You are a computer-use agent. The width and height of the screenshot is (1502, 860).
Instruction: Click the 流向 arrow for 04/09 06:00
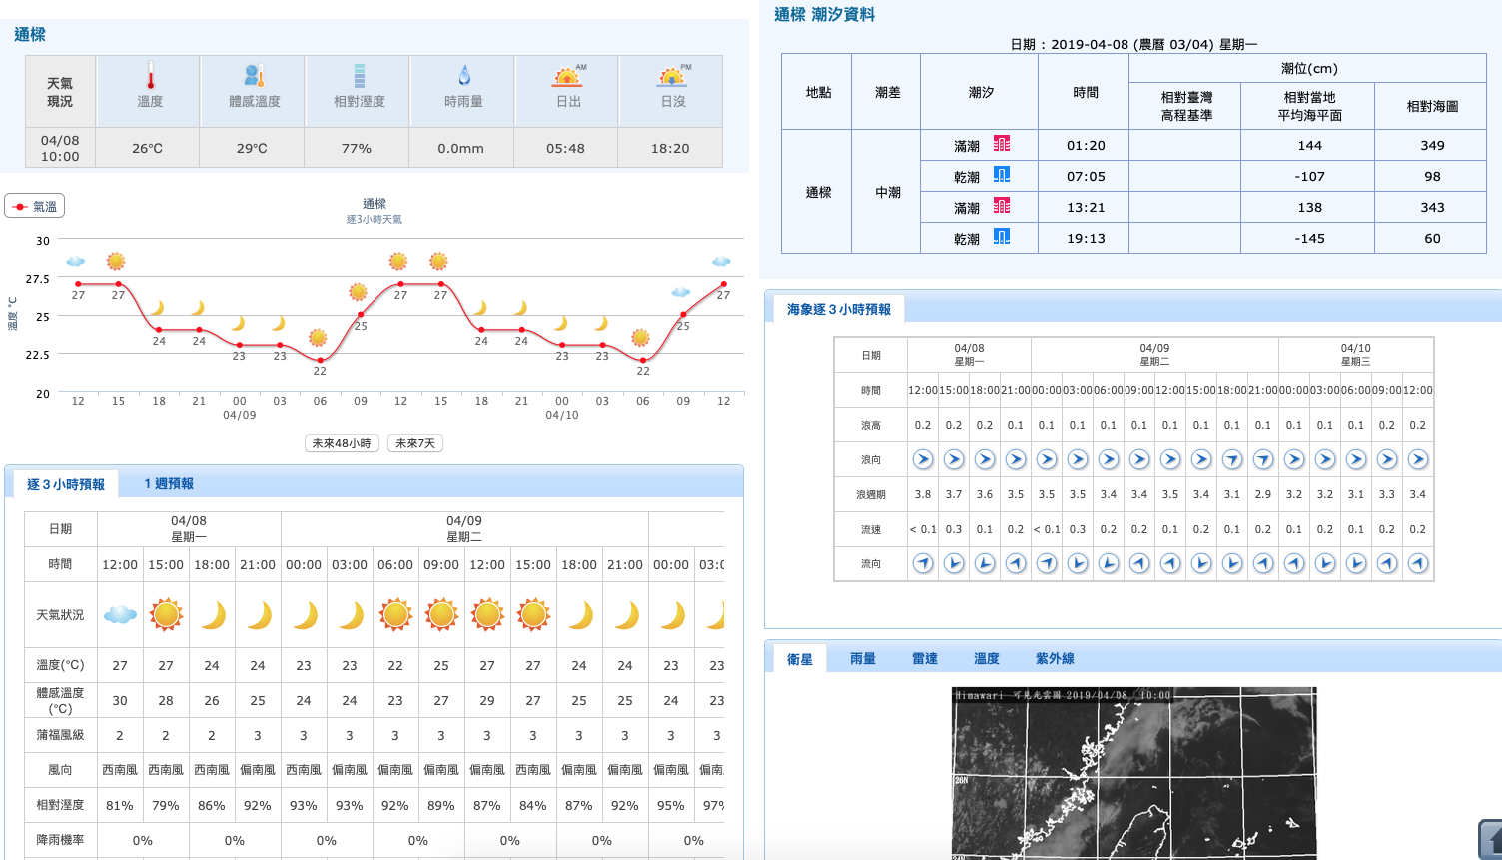pyautogui.click(x=1109, y=563)
